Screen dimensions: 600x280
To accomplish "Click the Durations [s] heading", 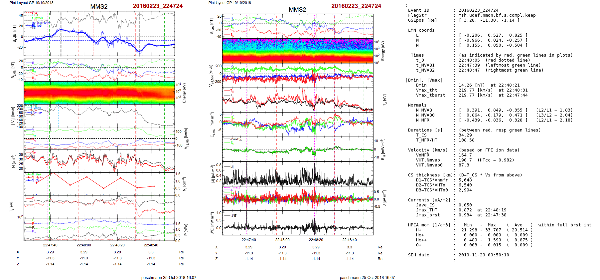I will pyautogui.click(x=425, y=130).
